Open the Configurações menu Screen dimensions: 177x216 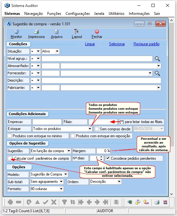[x=77, y=14]
